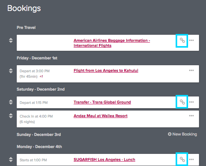Click reorder arrows beside Flight to Kahului

(11, 71)
